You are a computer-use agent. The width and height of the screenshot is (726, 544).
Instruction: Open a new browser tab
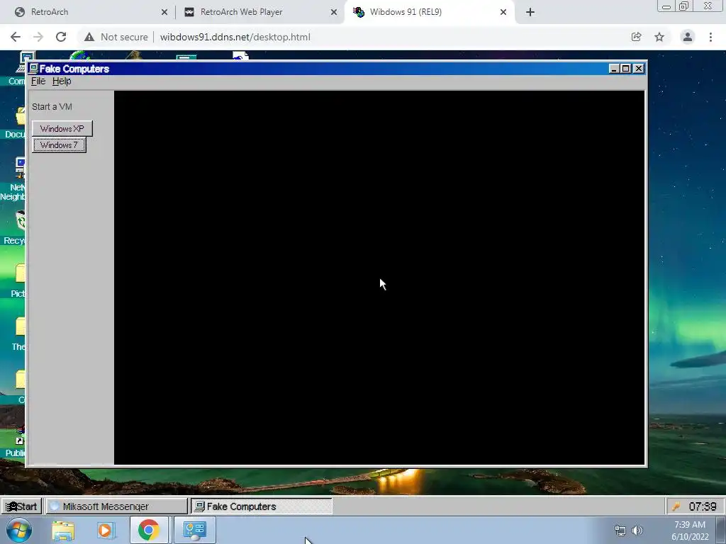point(530,12)
